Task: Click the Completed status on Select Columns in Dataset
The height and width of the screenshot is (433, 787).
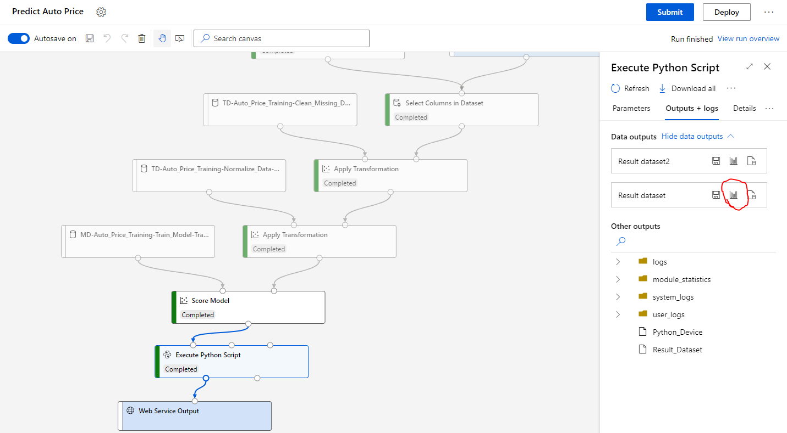Action: tap(411, 117)
